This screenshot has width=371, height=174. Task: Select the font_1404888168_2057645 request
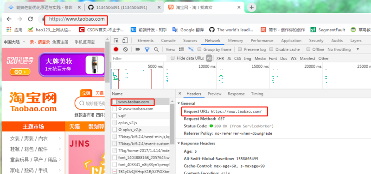pos(141,157)
